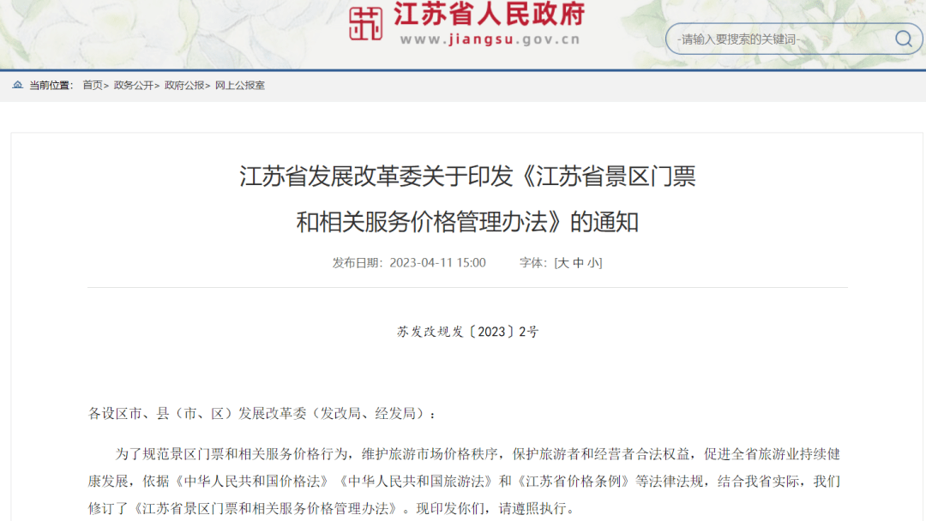Click the Jiangsu government red seal logo
The width and height of the screenshot is (926, 521).
(x=365, y=23)
